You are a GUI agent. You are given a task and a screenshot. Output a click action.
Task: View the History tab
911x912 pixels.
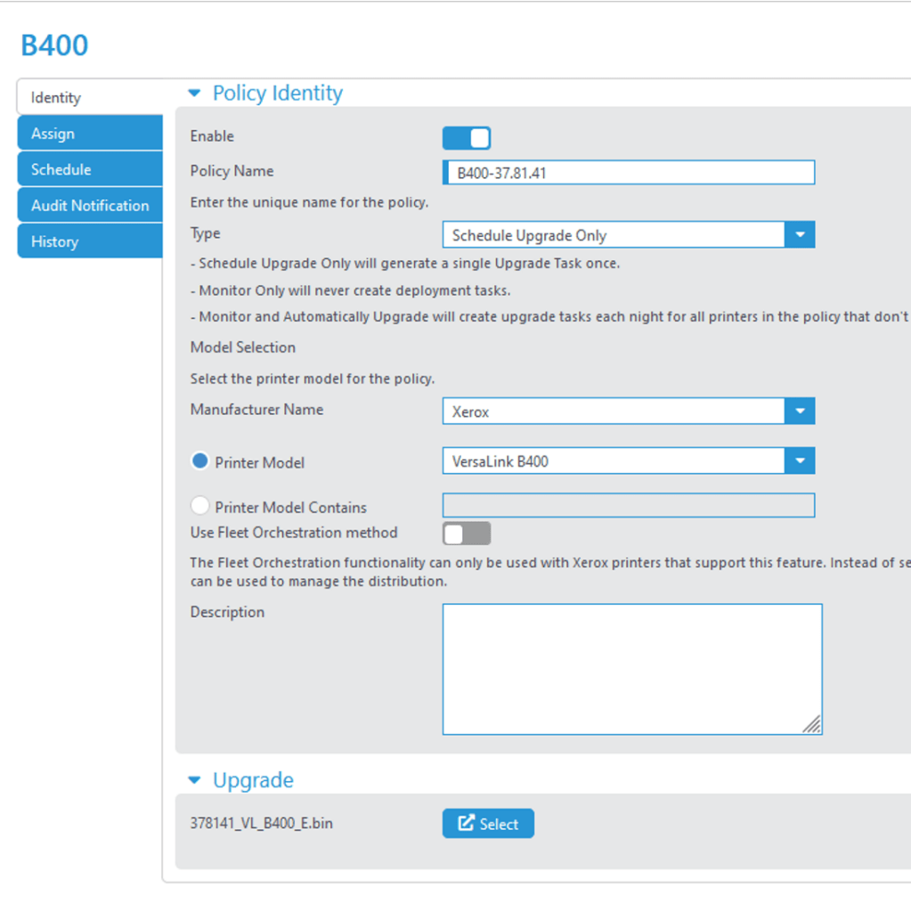89,241
